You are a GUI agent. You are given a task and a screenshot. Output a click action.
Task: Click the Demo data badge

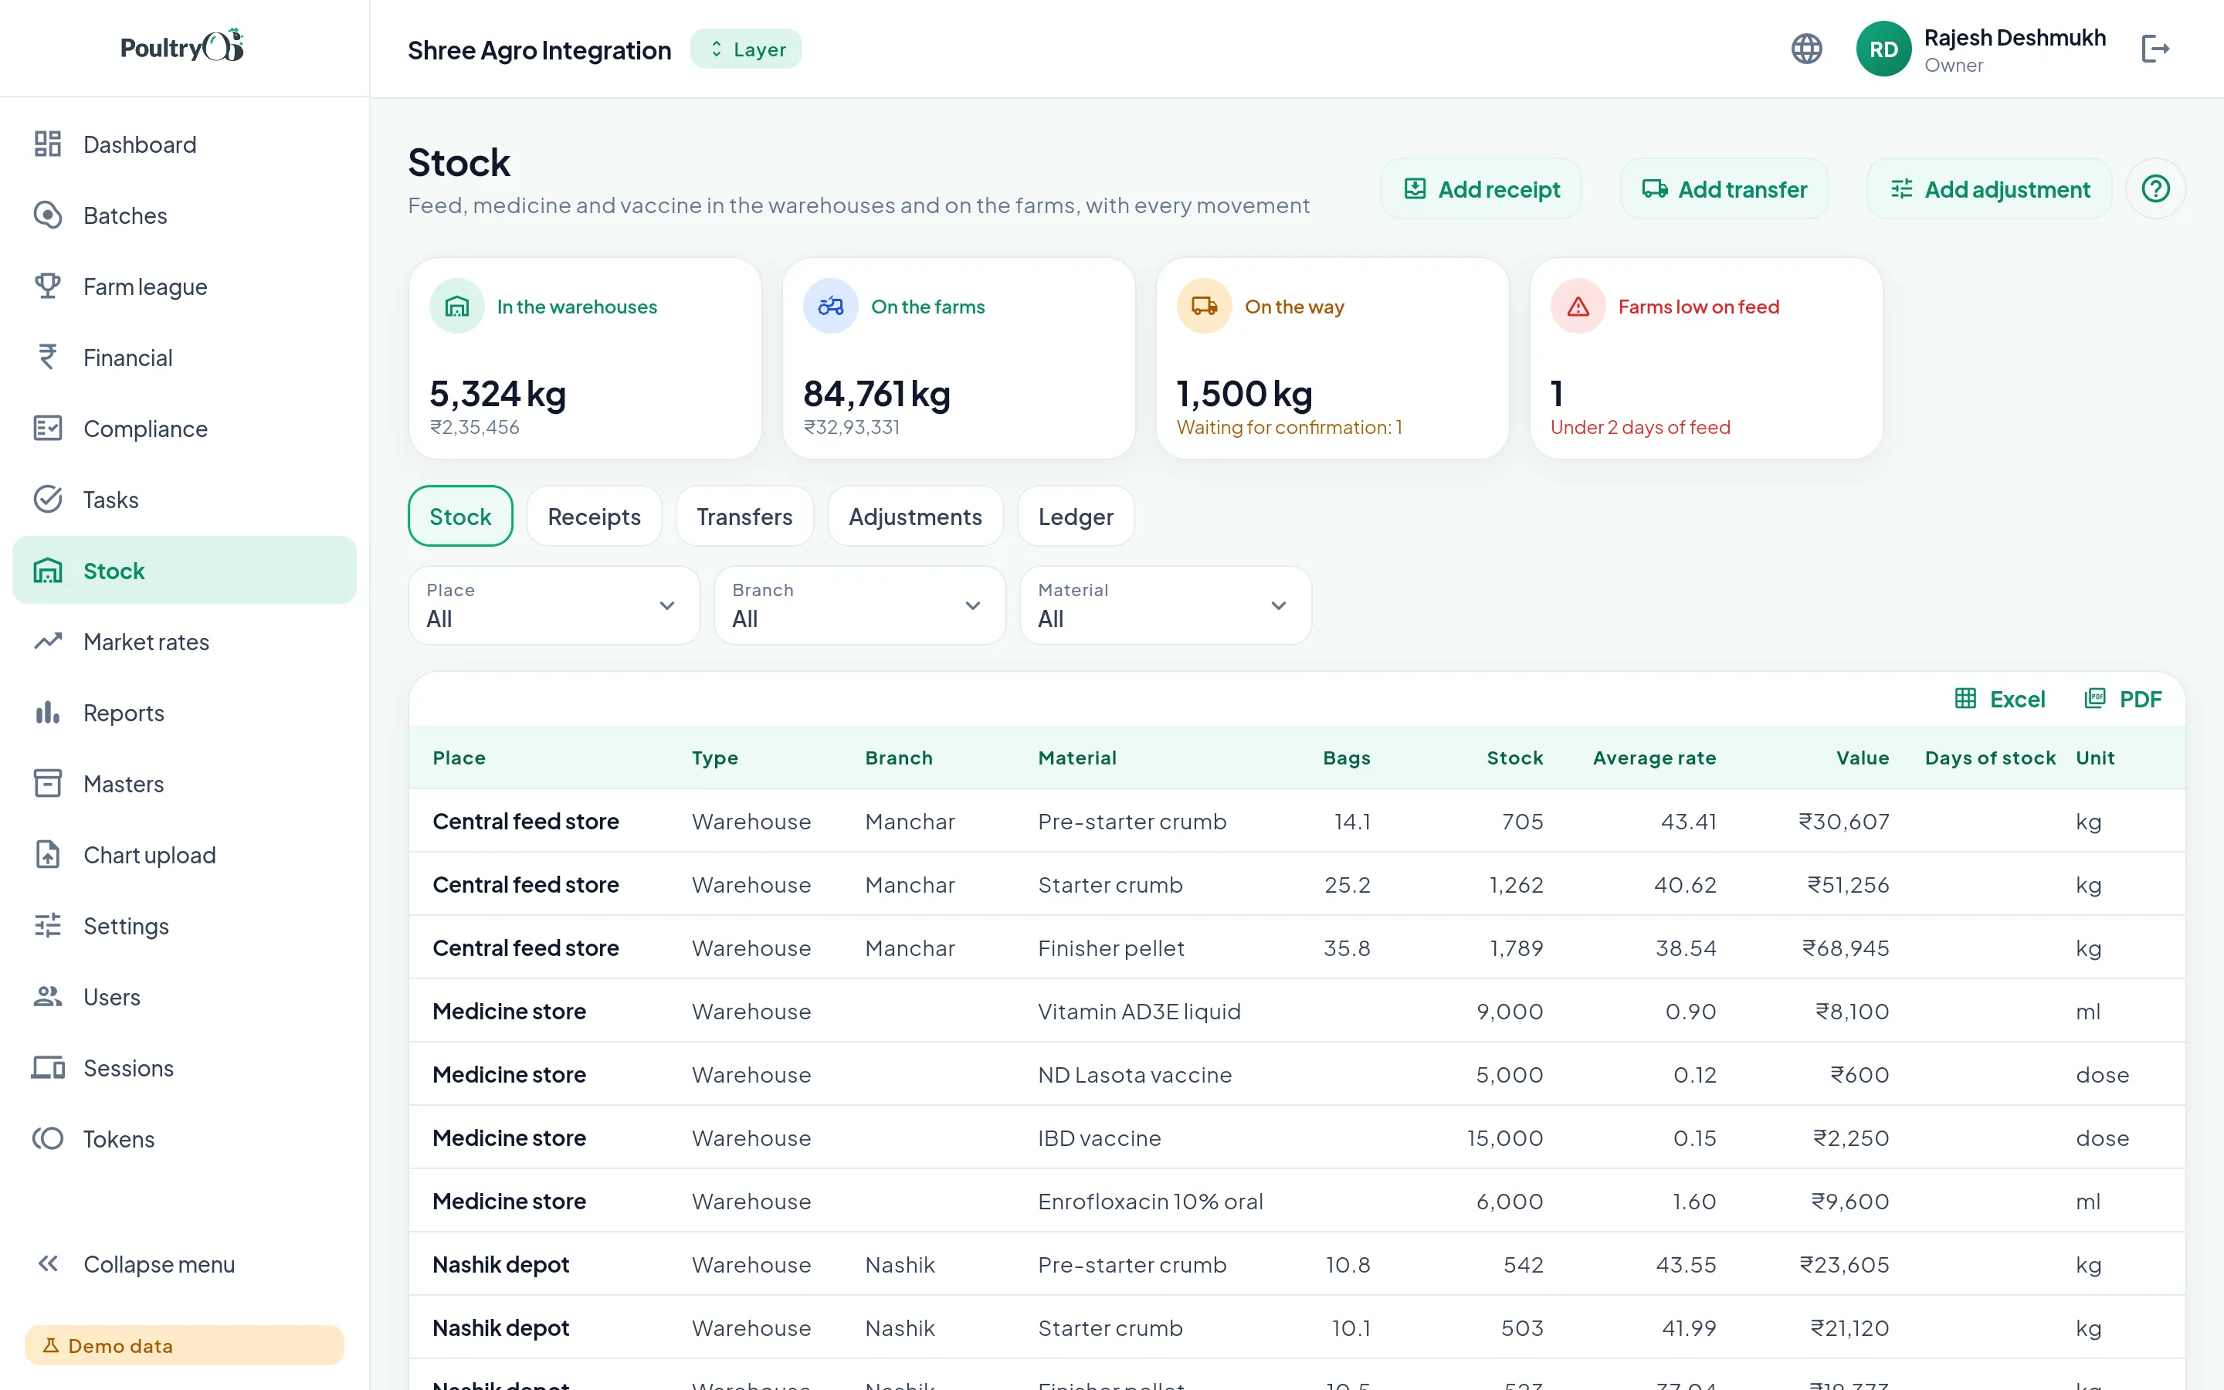(x=184, y=1345)
